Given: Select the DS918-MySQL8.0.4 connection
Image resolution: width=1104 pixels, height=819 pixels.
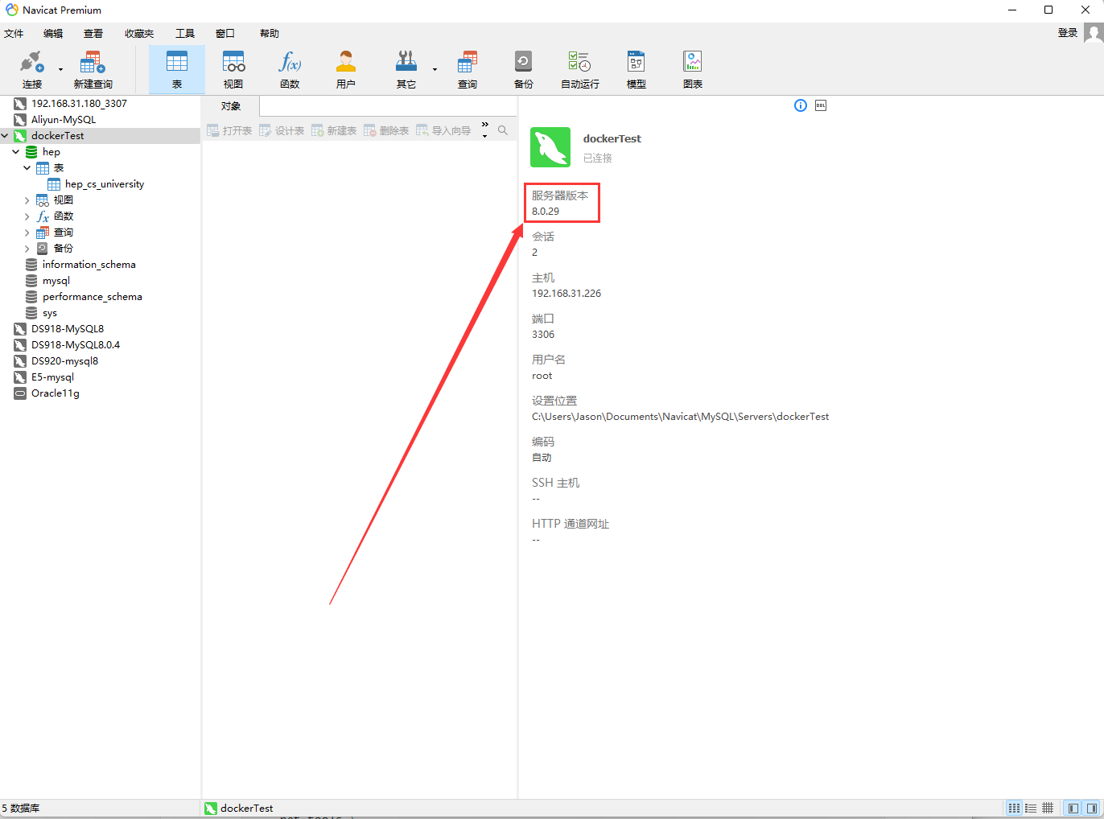Looking at the screenshot, I should [76, 345].
